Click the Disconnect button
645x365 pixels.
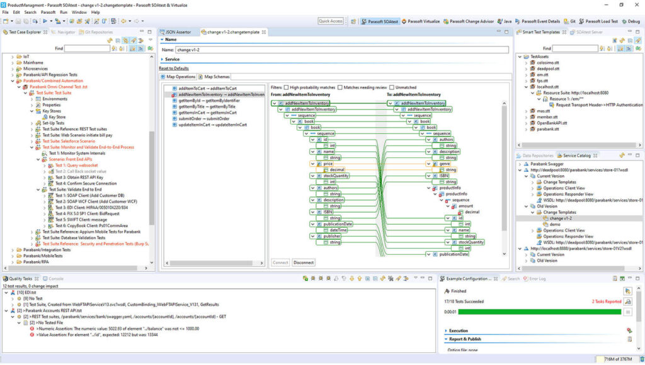coord(304,262)
